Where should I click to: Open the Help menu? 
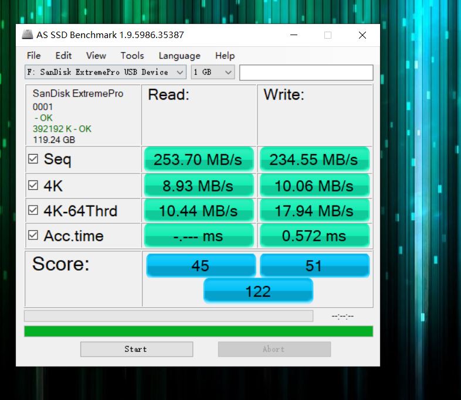[225, 56]
